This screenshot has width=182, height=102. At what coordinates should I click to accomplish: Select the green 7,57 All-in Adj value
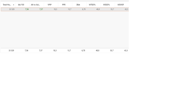click(x=41, y=9)
